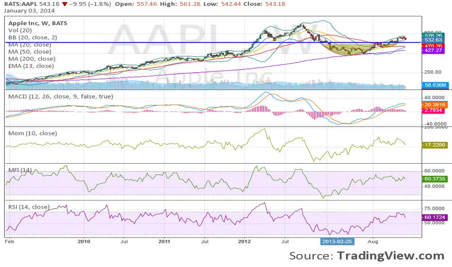Select the MACD (12, 26, close, 9) pane label

[x=61, y=97]
